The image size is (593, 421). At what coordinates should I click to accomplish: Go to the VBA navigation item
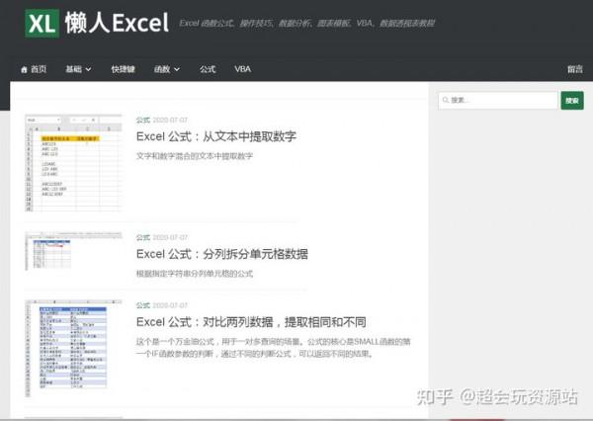coord(242,69)
